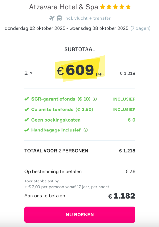159x227 pixels.
Task: Click the hotel's five-star rating
Action: pyautogui.click(x=115, y=7)
